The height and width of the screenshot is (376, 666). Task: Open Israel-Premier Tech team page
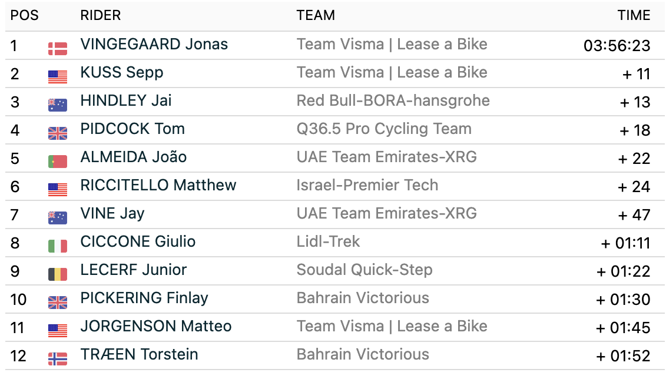367,186
